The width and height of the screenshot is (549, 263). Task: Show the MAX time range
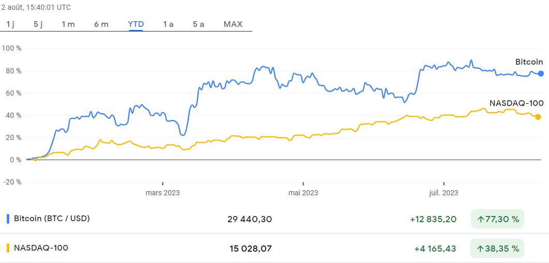pos(233,24)
